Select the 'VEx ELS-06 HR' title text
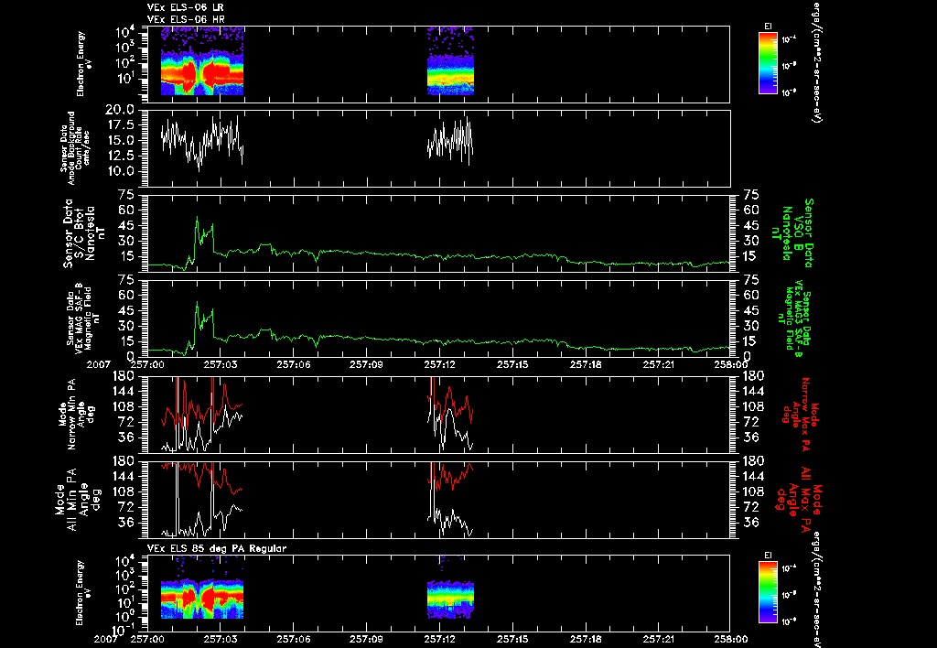Screen dimensions: 937x648 (x=185, y=20)
